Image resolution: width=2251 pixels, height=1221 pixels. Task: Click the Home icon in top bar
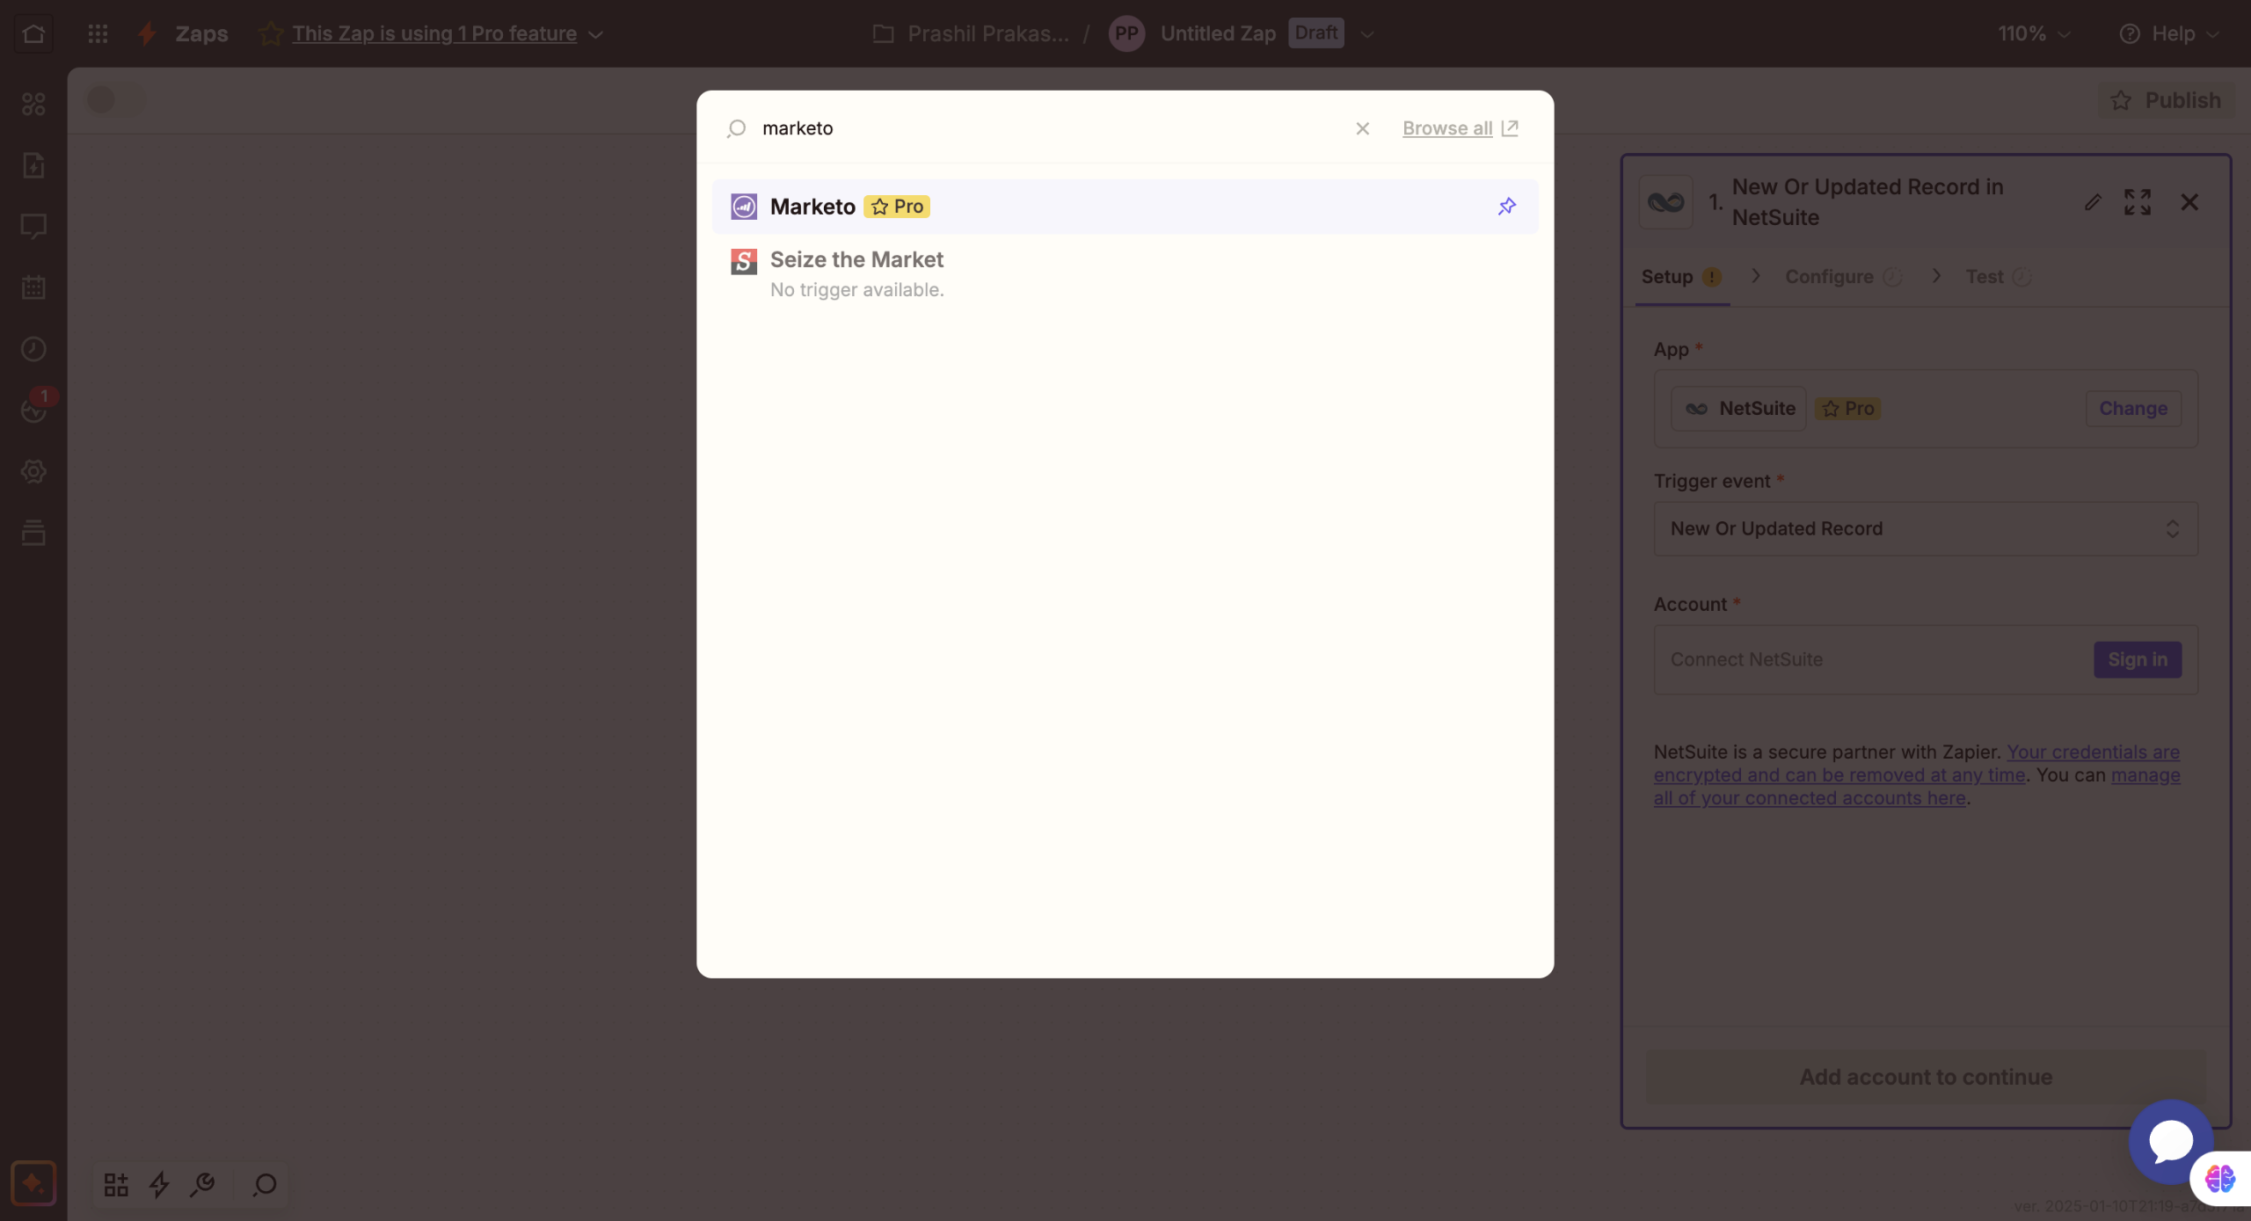click(x=33, y=33)
